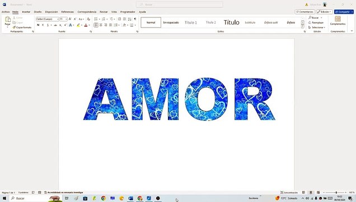Click the letter A in AMOR image
The width and height of the screenshot is (356, 202).
tap(106, 99)
